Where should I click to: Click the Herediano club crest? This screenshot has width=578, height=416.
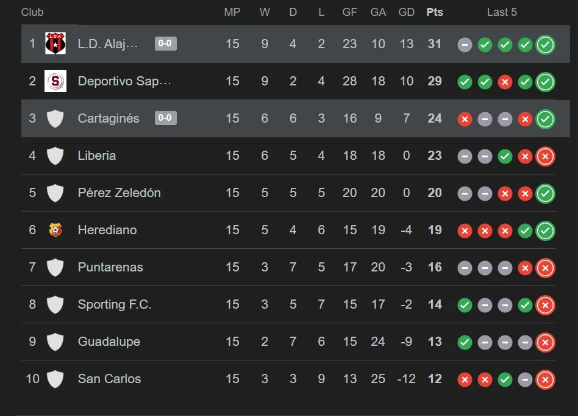55,230
